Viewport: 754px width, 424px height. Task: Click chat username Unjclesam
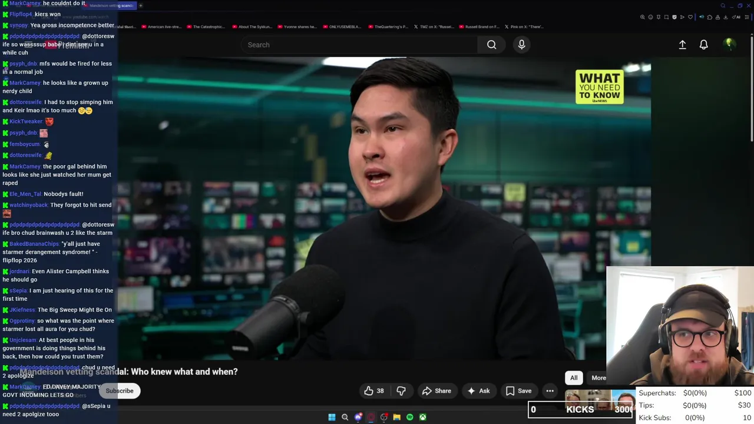[23, 340]
